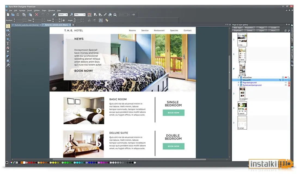Toggle visibility of MouseOver layer
Image resolution: width=297 pixels, height=174 pixels.
(x=286, y=77)
